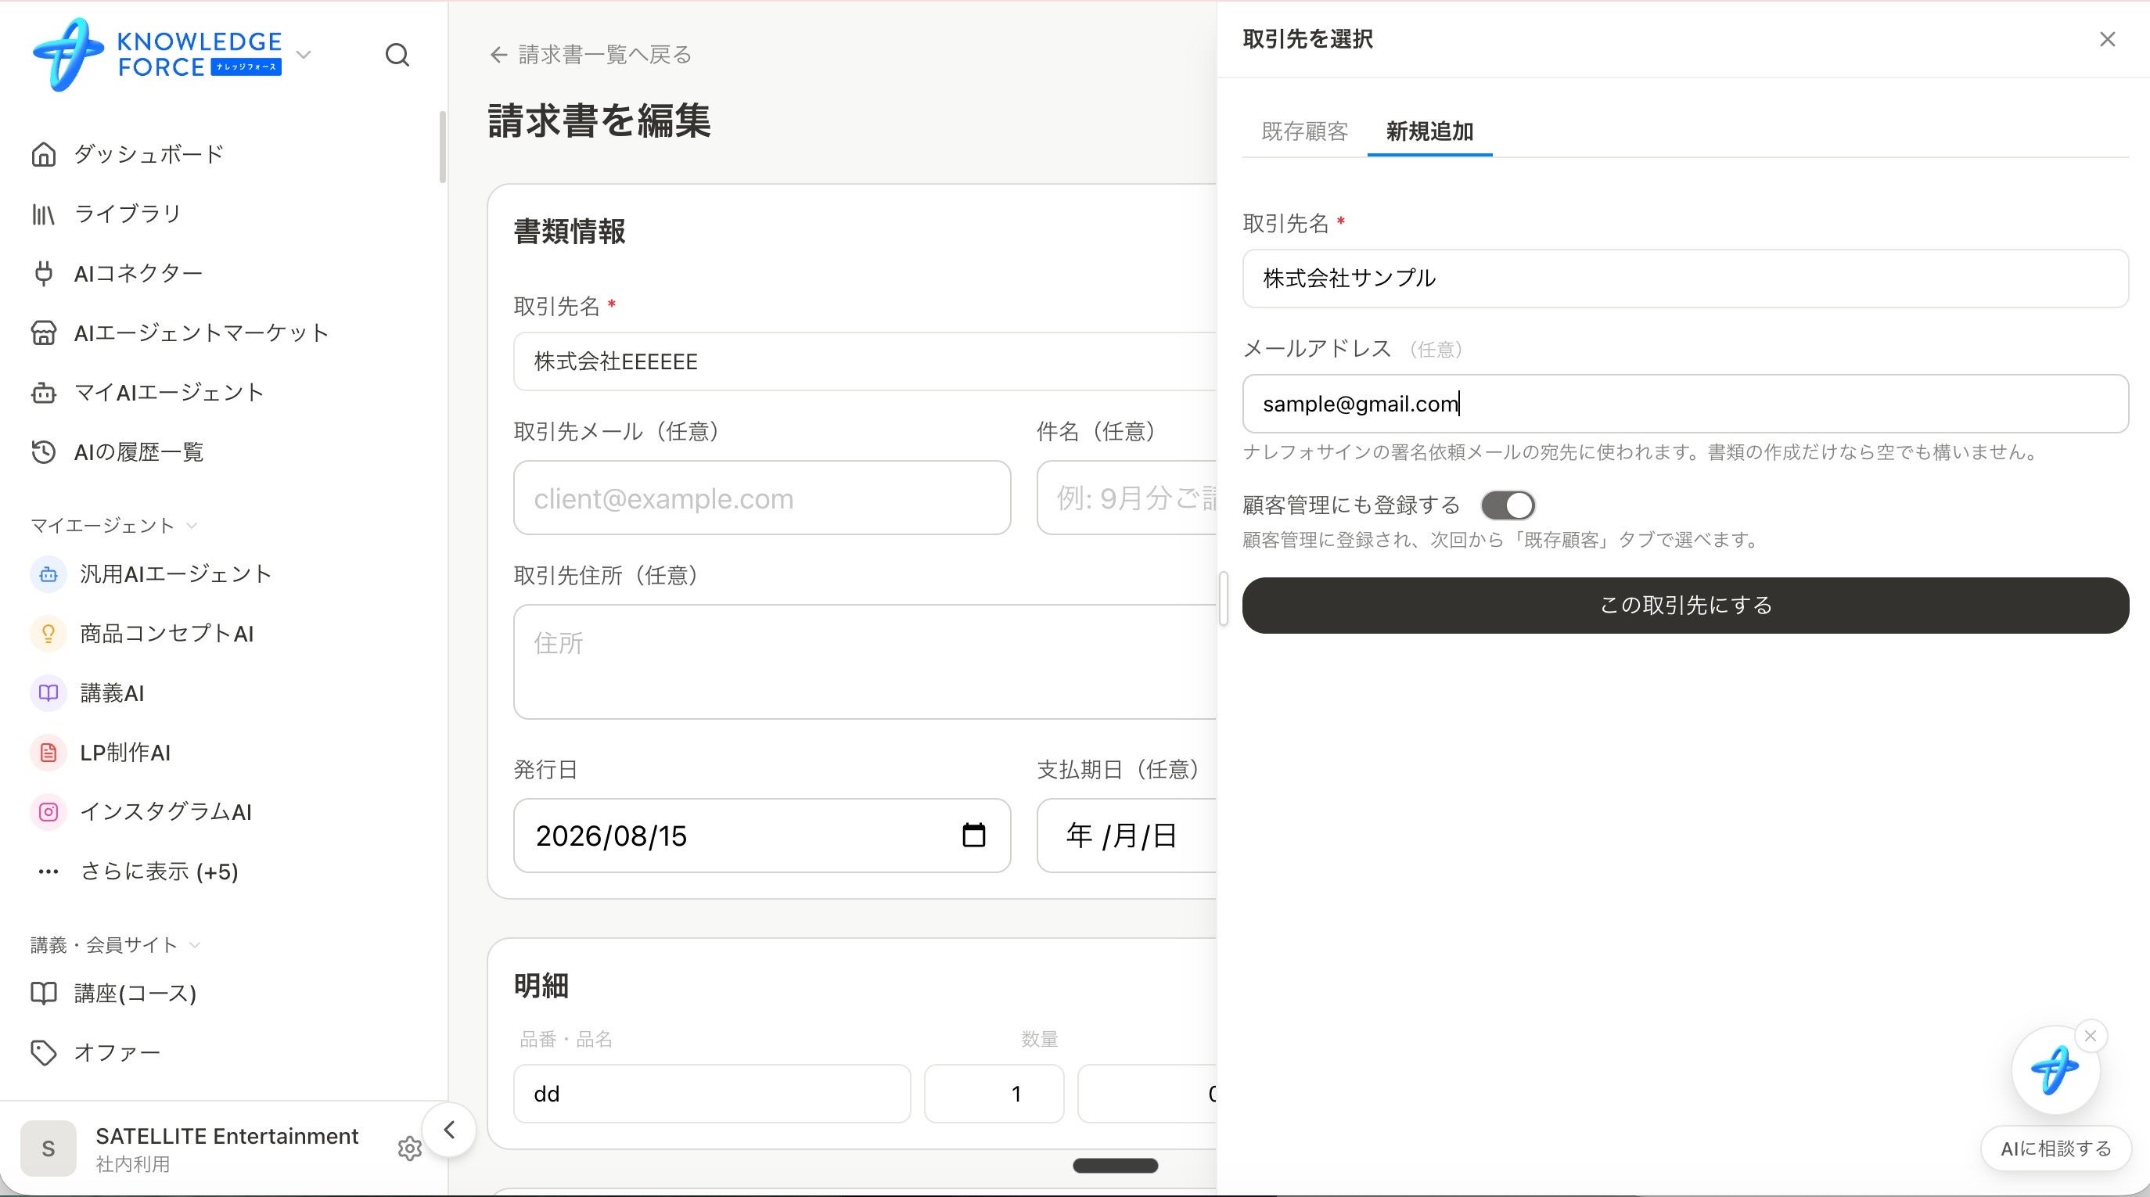Open マイAIエージェント robot icon

(x=43, y=392)
